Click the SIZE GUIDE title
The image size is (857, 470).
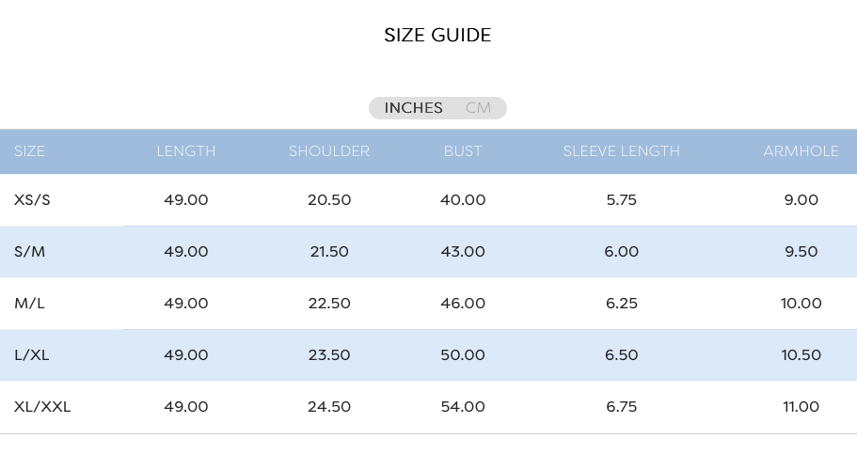(437, 35)
